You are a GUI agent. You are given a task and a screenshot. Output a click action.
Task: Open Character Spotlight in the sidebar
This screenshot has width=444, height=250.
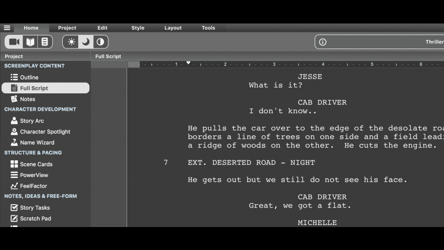point(45,132)
